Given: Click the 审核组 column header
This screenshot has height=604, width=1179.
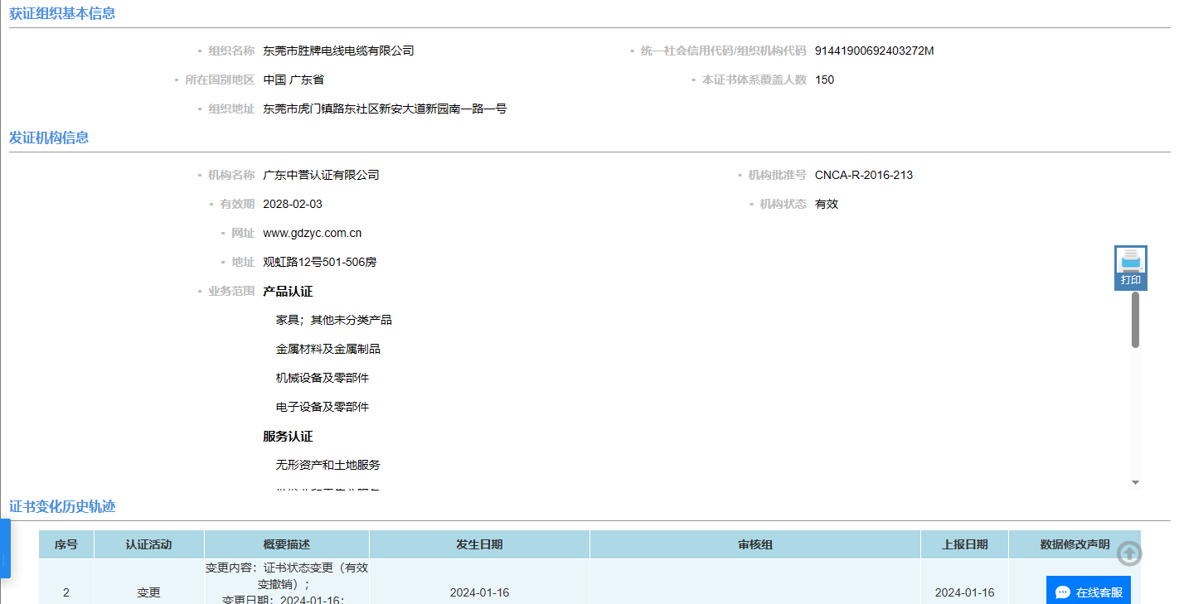Looking at the screenshot, I should pyautogui.click(x=754, y=544).
